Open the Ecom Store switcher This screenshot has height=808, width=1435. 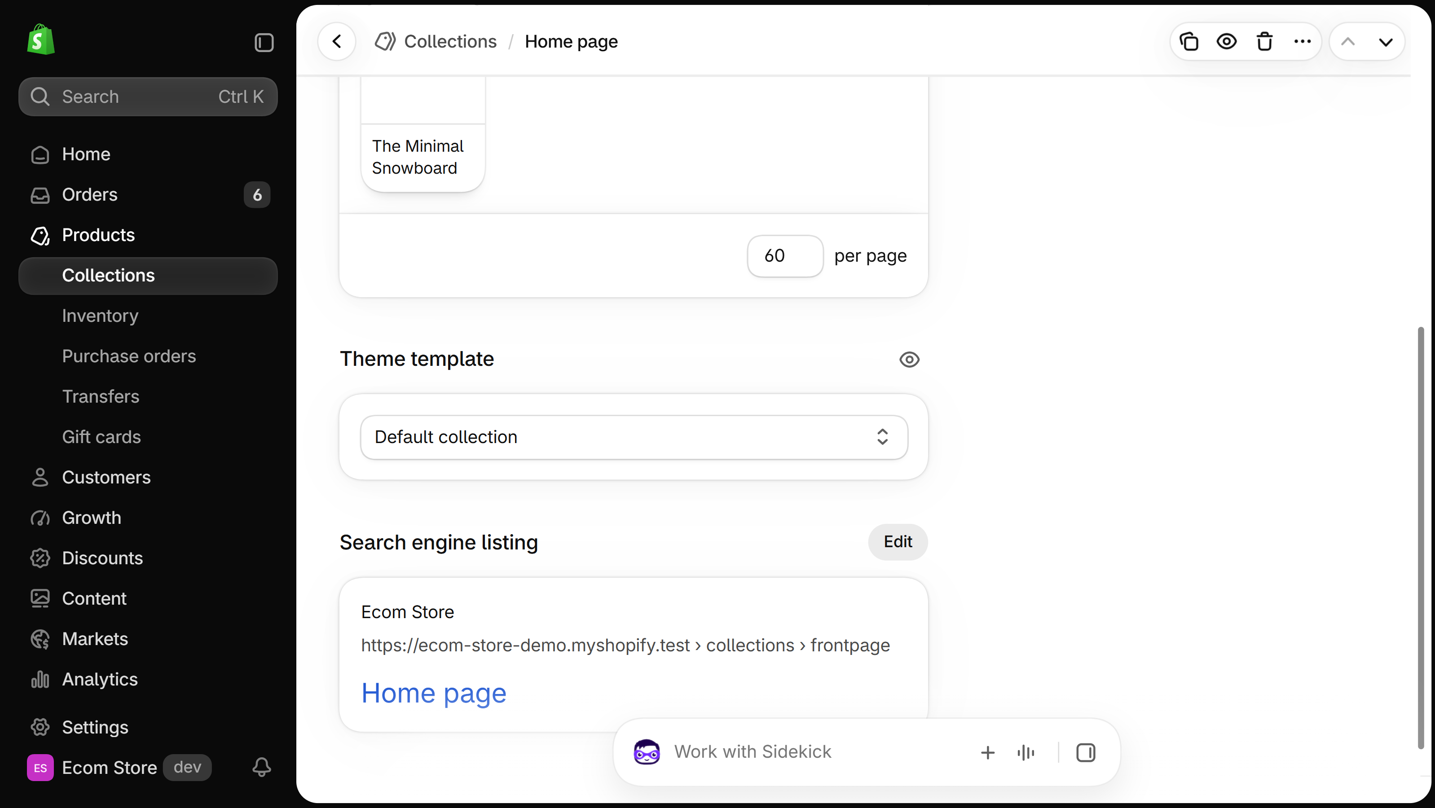pos(119,768)
